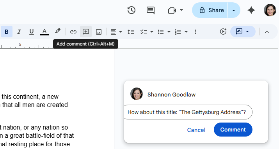279x149 pixels.
Task: Toggle Italic formatting
Action: (x=19, y=32)
